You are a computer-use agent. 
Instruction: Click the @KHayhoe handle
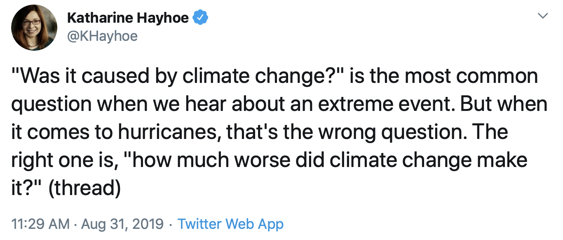tap(102, 36)
